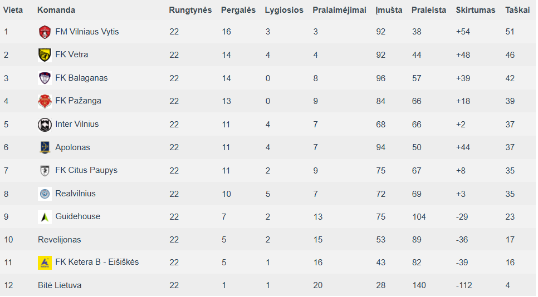Click the Įmušta column header
The image size is (538, 297).
click(x=389, y=10)
